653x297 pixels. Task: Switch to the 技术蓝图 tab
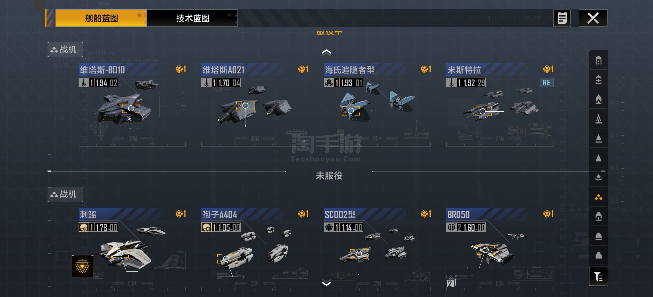[x=192, y=18]
